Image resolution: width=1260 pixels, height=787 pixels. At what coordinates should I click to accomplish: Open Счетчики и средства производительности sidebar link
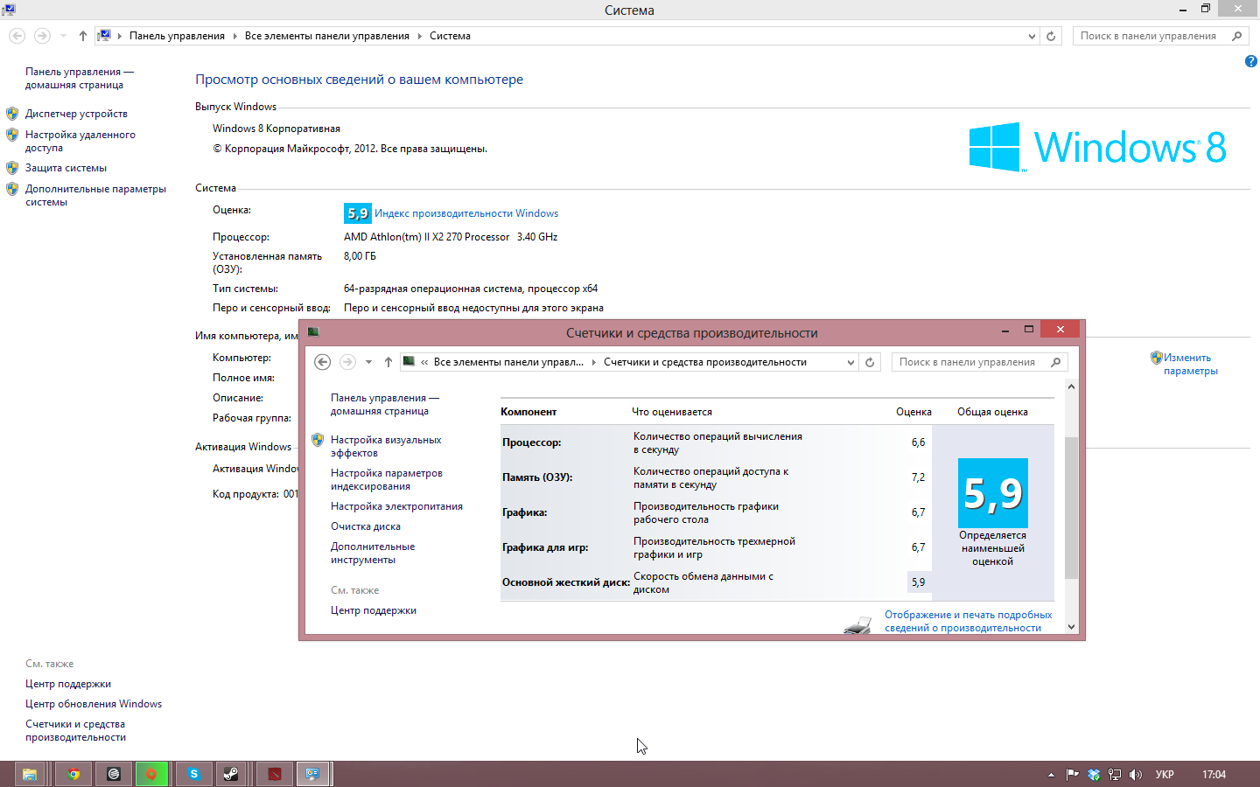tap(75, 730)
